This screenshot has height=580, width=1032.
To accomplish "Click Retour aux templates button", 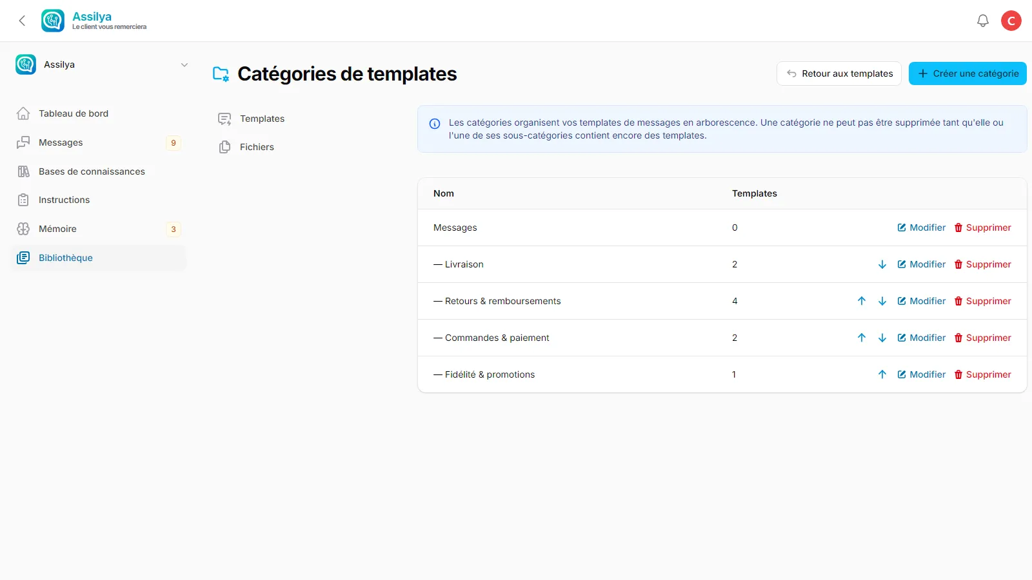I will (x=839, y=73).
